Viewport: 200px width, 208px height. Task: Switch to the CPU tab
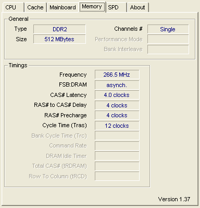pos(13,7)
